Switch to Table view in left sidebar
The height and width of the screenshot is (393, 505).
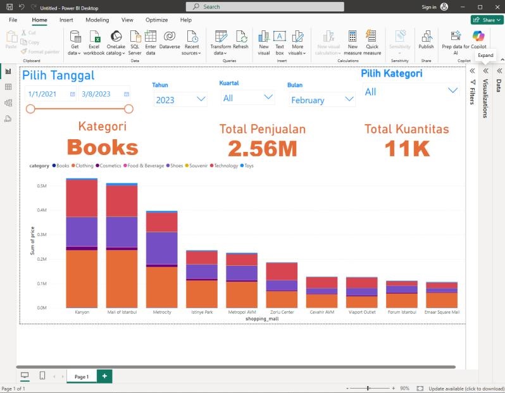pyautogui.click(x=8, y=87)
